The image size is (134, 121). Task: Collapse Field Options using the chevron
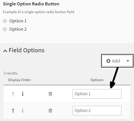5,51
